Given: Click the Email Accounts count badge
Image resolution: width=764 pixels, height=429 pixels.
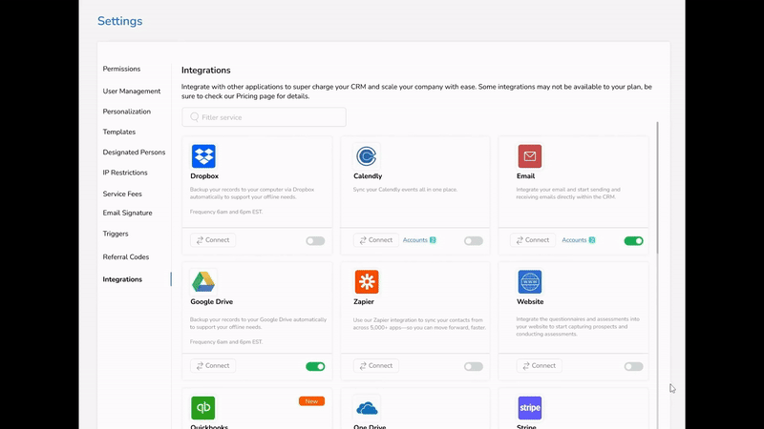Looking at the screenshot, I should click(x=592, y=240).
